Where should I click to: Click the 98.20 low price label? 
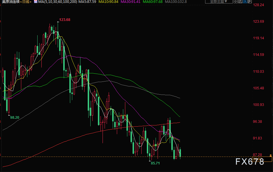[15, 117]
